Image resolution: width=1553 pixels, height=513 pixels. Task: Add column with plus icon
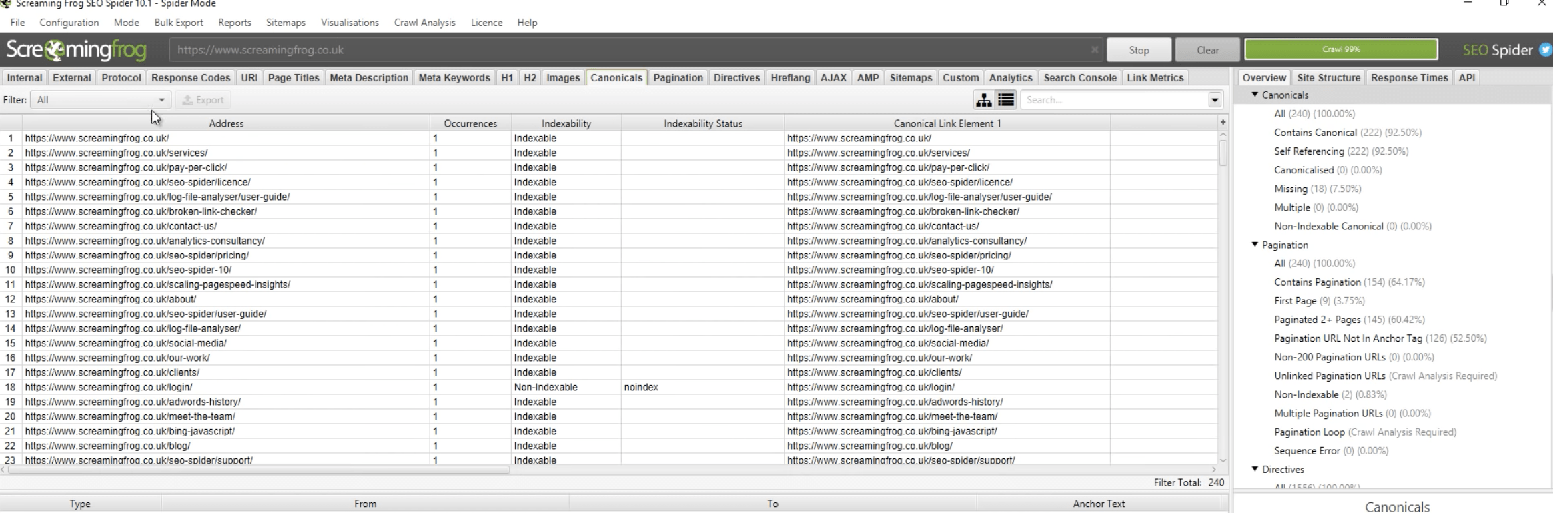1223,122
